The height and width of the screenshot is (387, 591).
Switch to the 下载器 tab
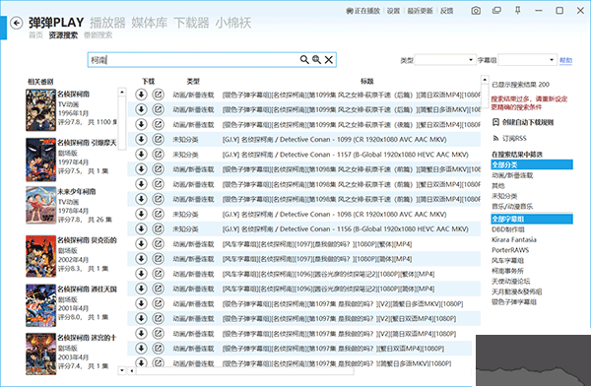tap(191, 23)
